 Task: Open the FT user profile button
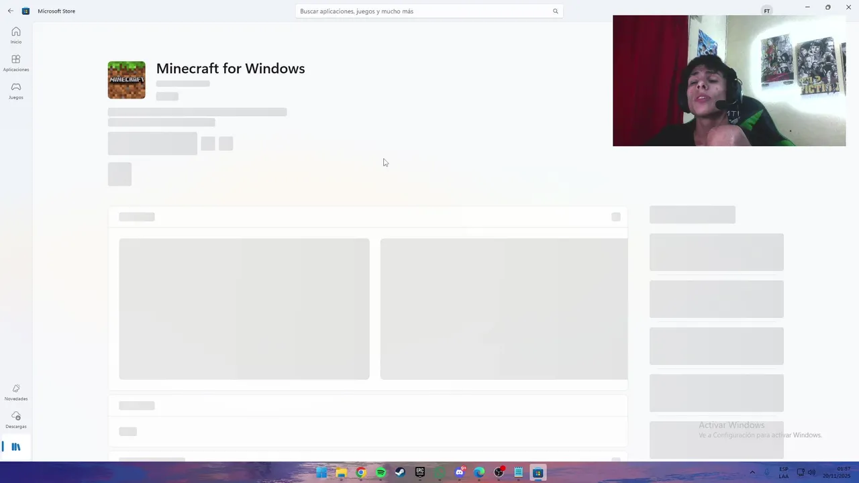click(766, 11)
